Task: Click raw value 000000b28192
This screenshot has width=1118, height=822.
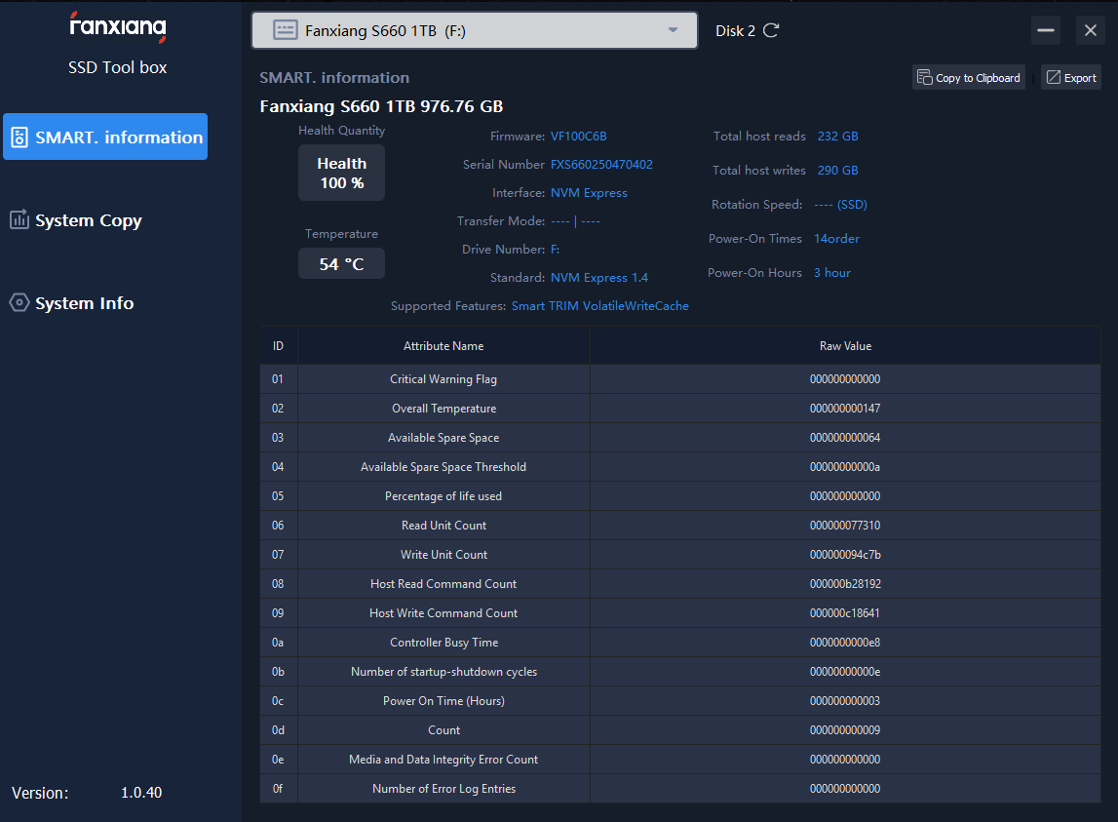Action: tap(845, 584)
